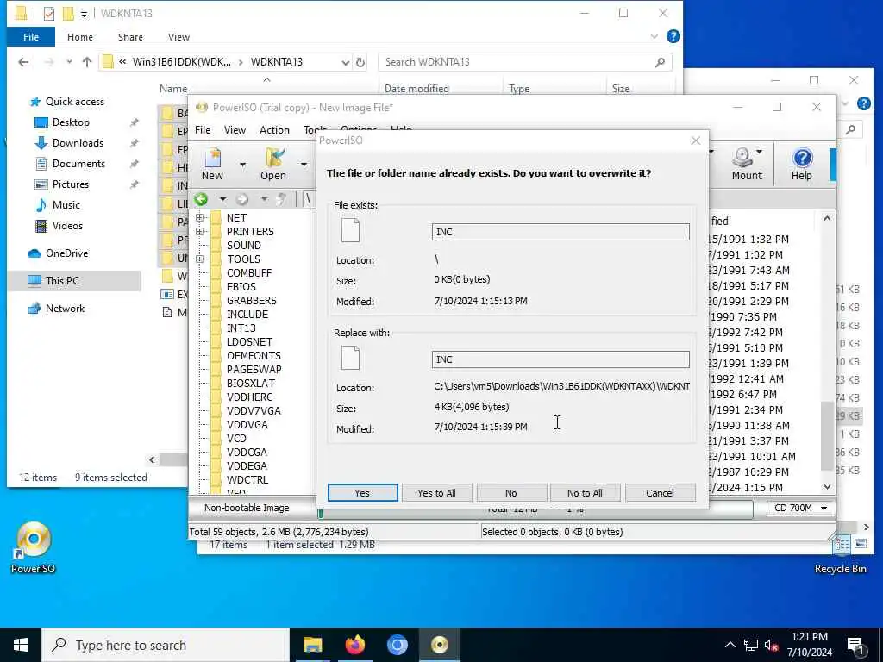Close the PowerISO overwrite dialog
The image size is (883, 662).
(696, 141)
